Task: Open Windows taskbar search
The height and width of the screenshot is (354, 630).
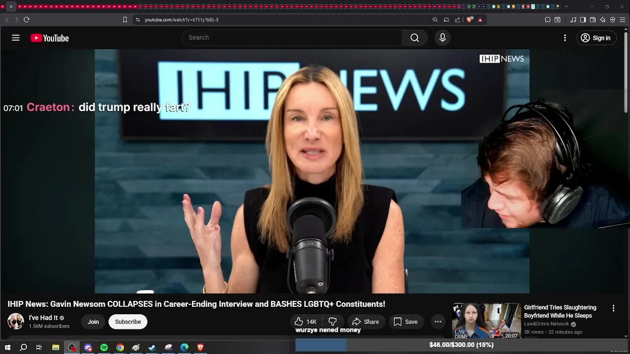Action: 23,347
